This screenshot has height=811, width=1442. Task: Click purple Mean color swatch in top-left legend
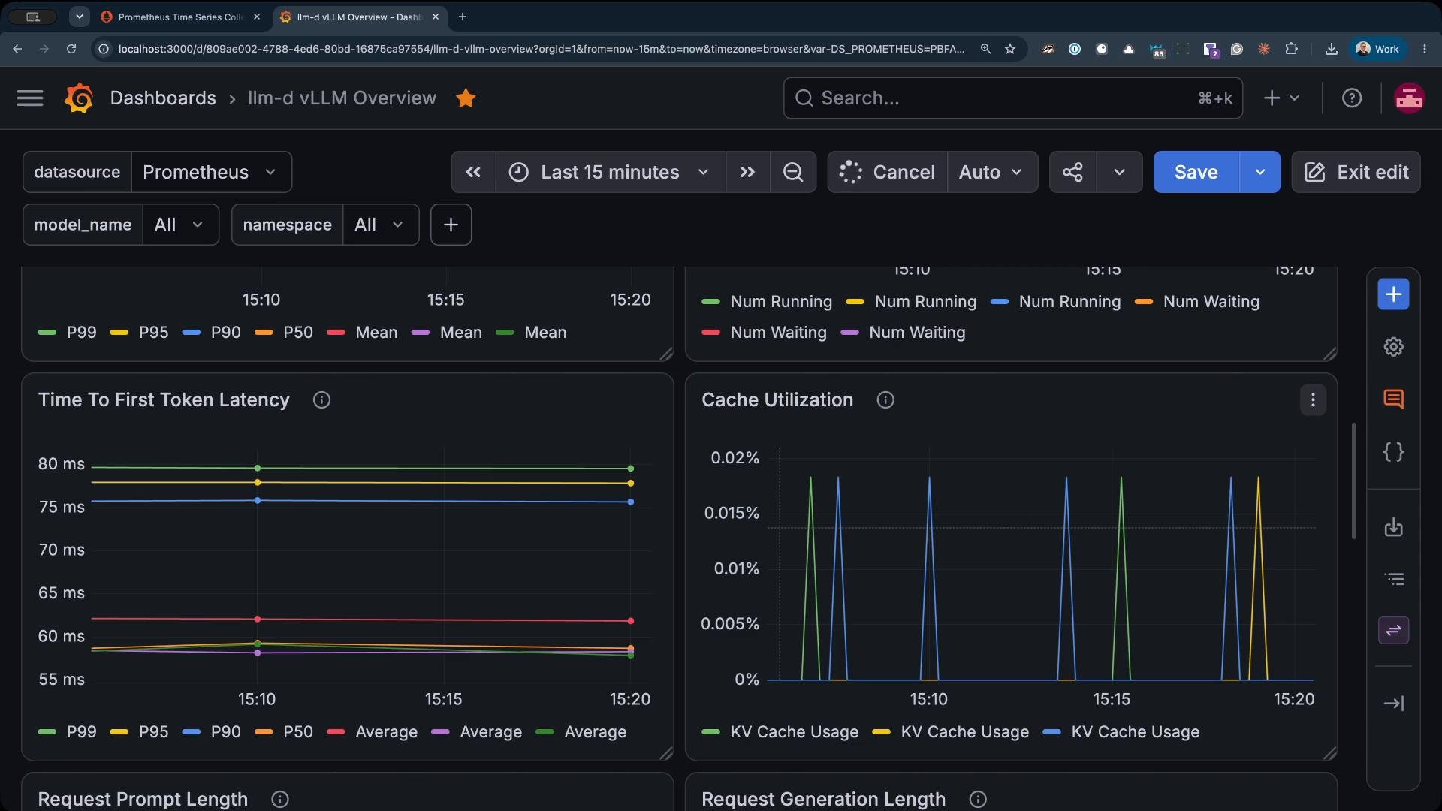(x=421, y=333)
